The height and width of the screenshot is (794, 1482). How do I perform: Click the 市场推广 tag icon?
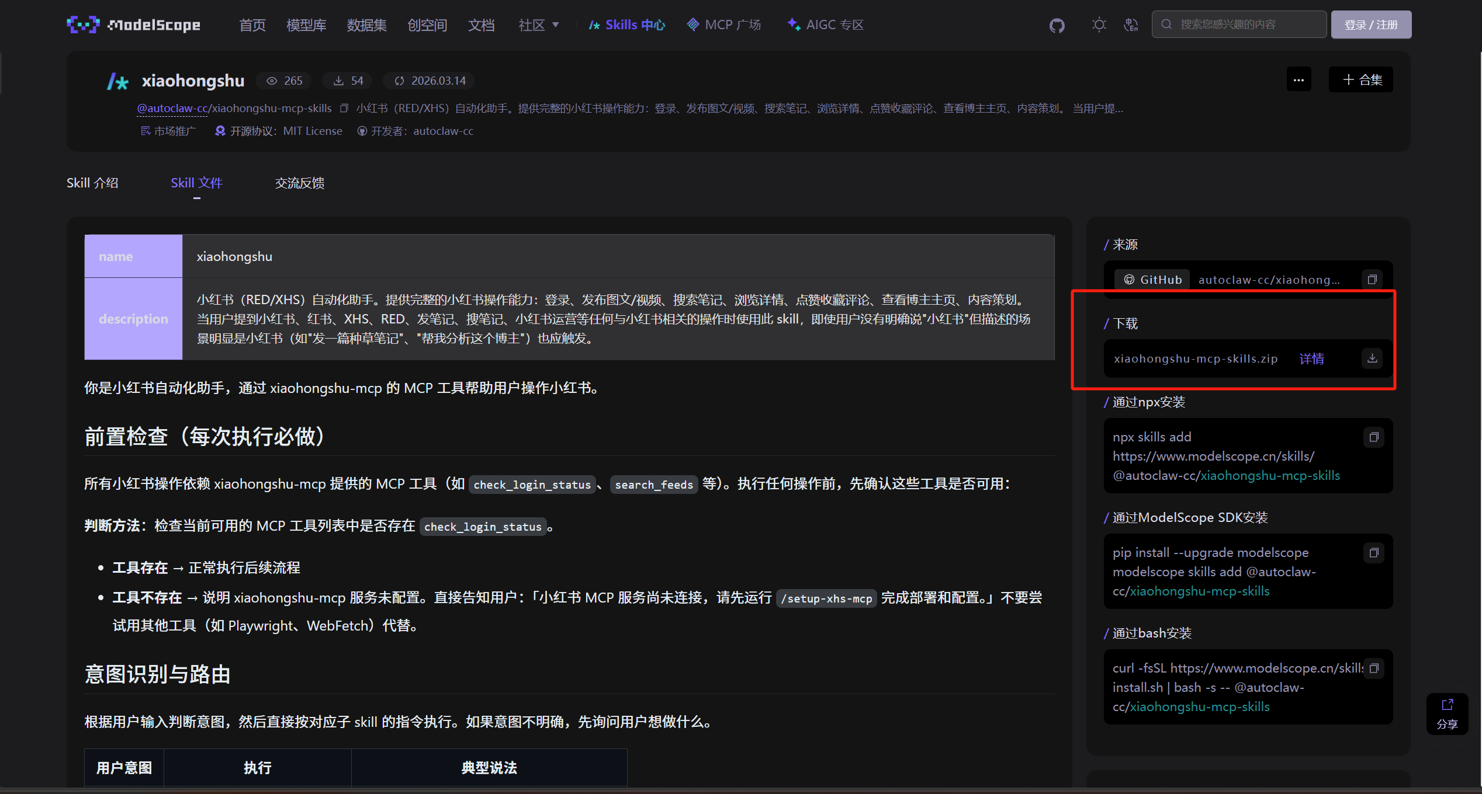[x=146, y=131]
